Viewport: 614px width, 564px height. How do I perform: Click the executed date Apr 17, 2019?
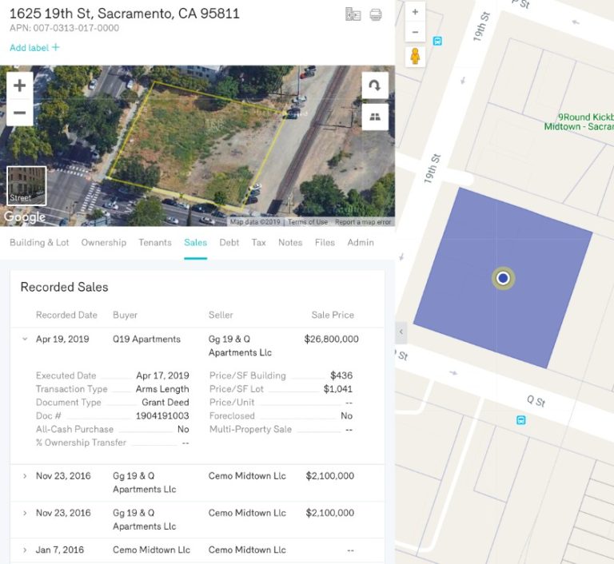162,375
